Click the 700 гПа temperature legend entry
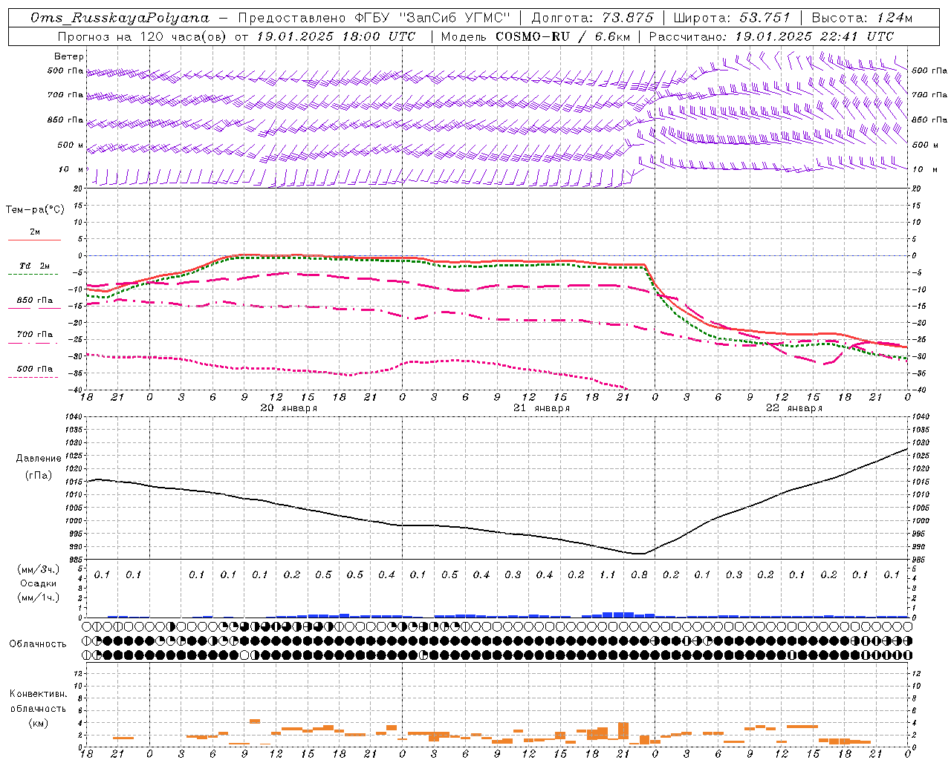The width and height of the screenshot is (951, 760). click(x=35, y=334)
